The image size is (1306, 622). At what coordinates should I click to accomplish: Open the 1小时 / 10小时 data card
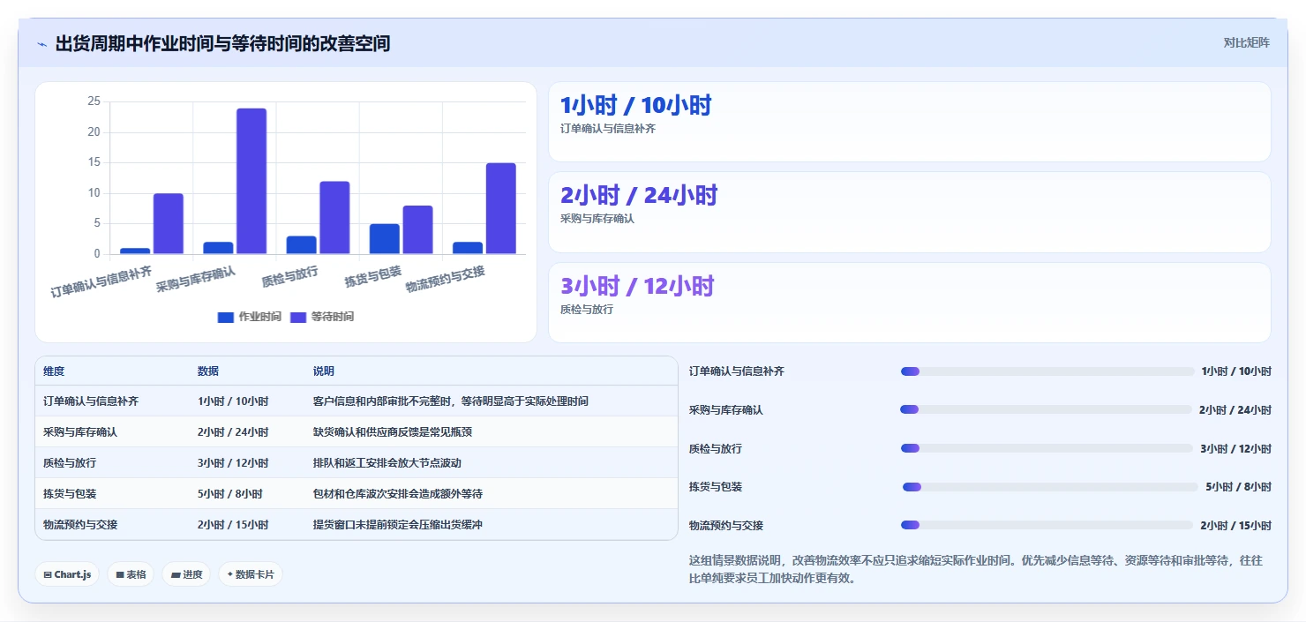910,122
